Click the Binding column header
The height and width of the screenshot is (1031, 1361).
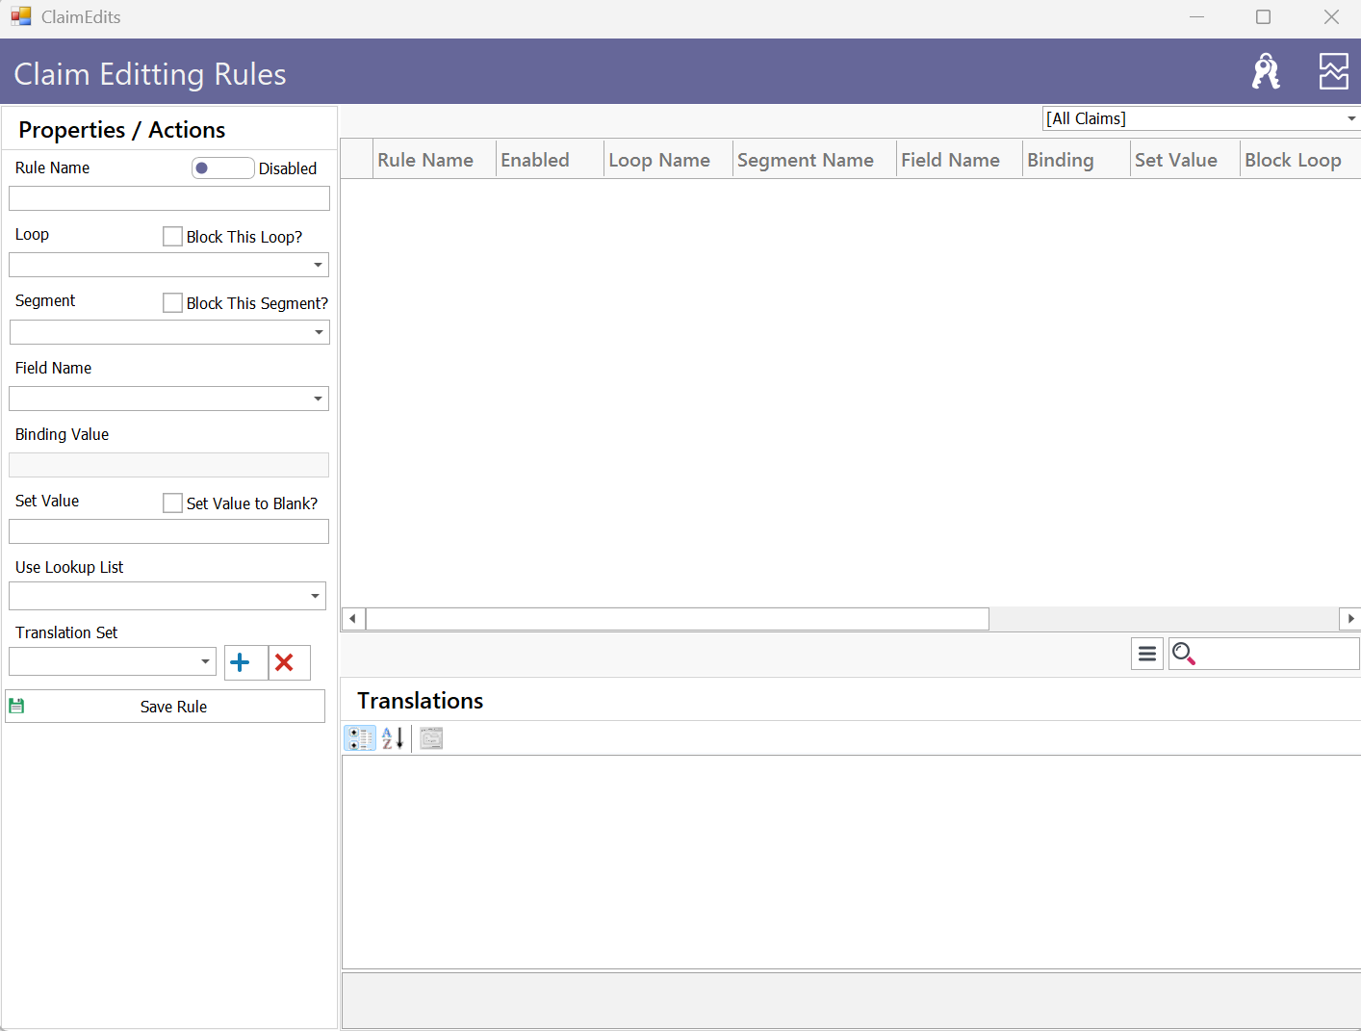coord(1077,160)
